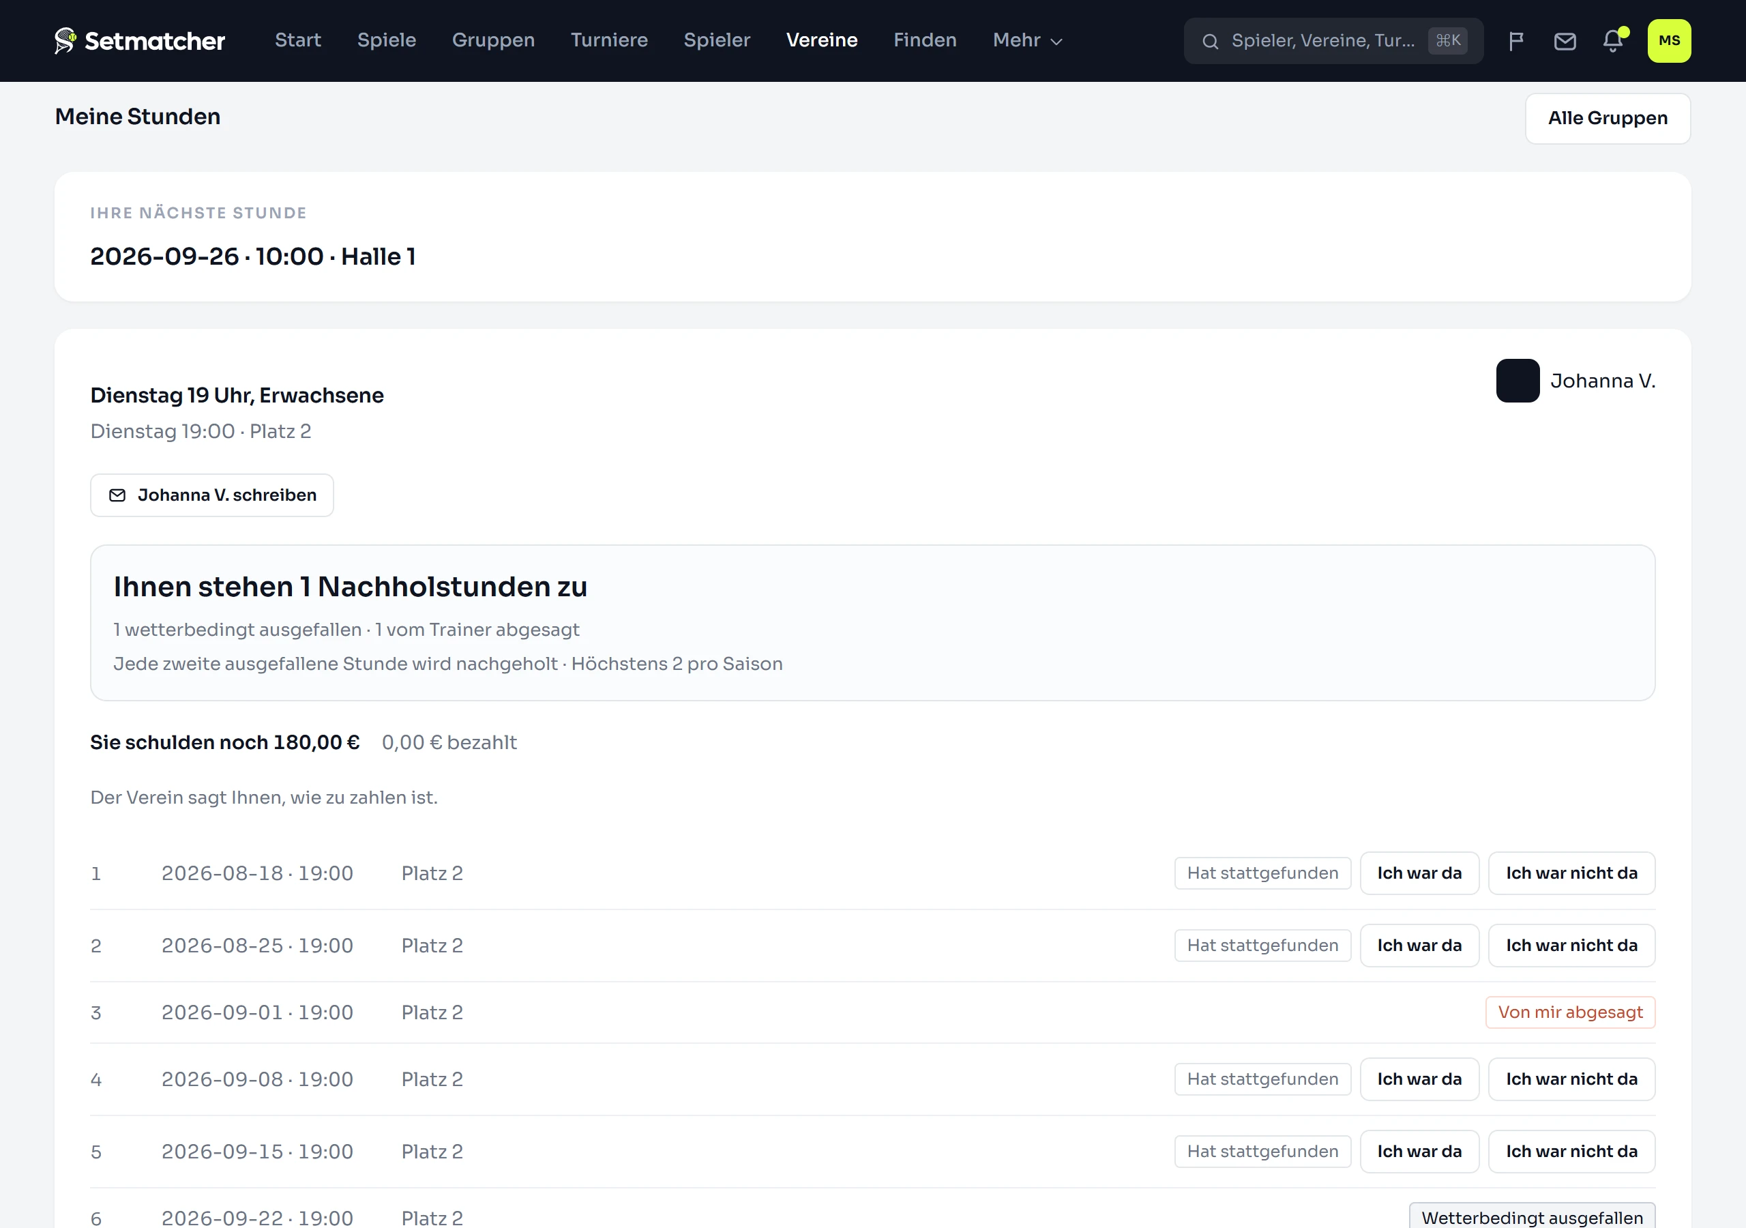Click 'Dienstag 19 Uhr, Erwachsene' group title
The height and width of the screenshot is (1228, 1746).
237,396
